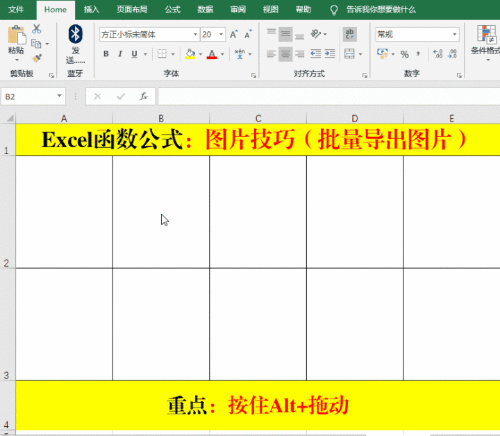Open the 文件 menu

pos(16,10)
